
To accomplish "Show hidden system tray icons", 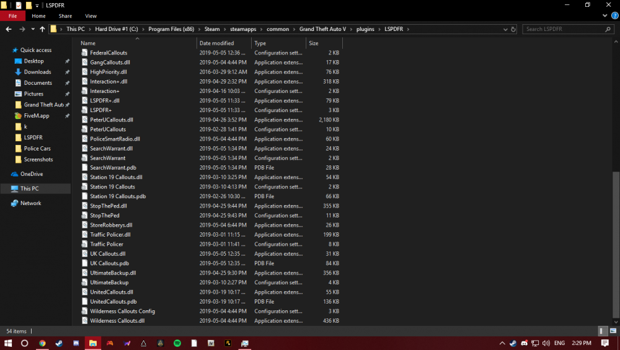I will (502, 343).
